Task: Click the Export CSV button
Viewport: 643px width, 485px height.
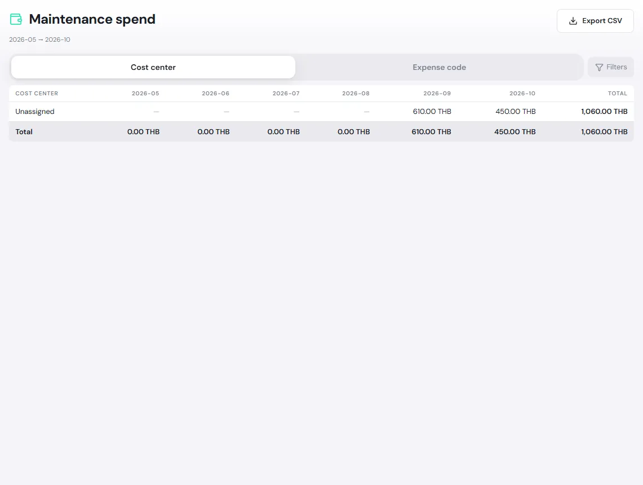Action: [x=595, y=21]
